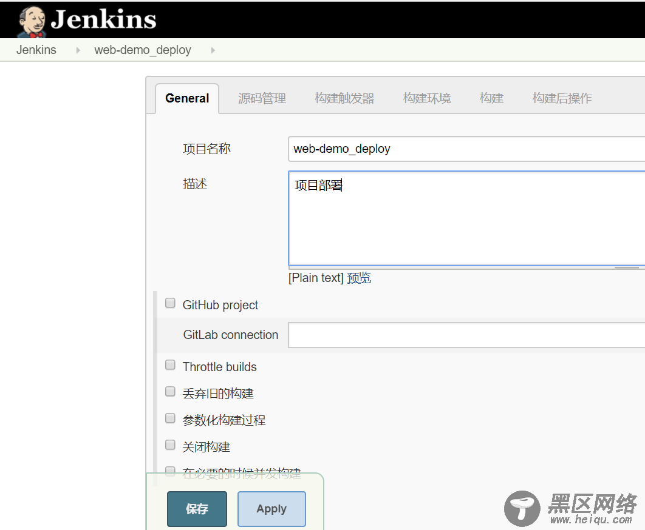Switch to the 构建后操作 tab
This screenshot has height=530, width=645.
click(562, 98)
